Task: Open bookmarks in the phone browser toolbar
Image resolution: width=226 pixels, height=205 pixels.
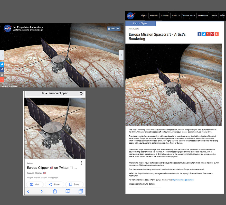Action: click(x=68, y=191)
